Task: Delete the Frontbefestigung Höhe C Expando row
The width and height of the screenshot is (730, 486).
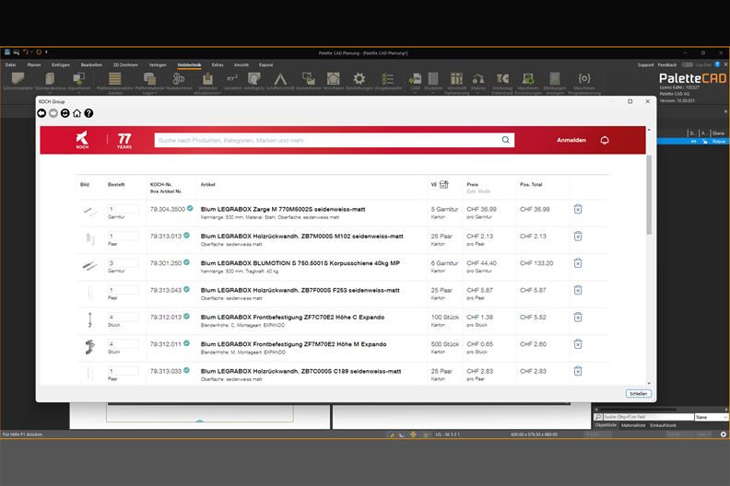Action: 578,318
